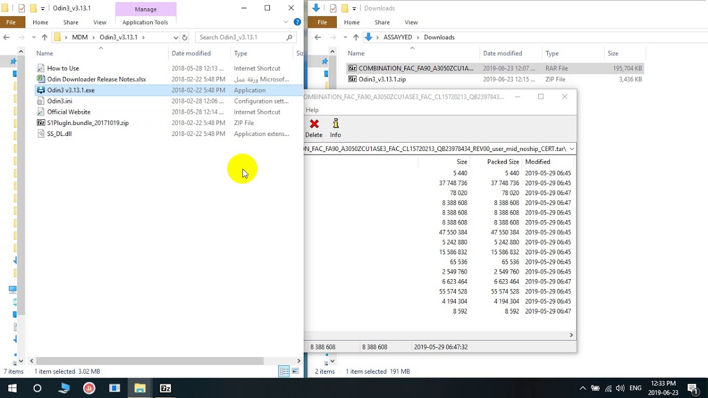Click horizontal scrollbar in Odin3 file list
Viewport: 708px width, 398px height.
149,361
